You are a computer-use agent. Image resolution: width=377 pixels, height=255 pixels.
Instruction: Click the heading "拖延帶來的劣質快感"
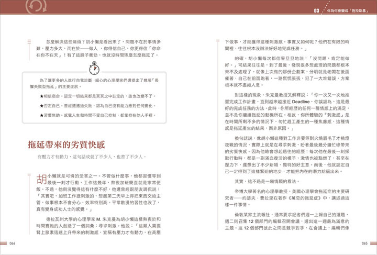click(66, 145)
